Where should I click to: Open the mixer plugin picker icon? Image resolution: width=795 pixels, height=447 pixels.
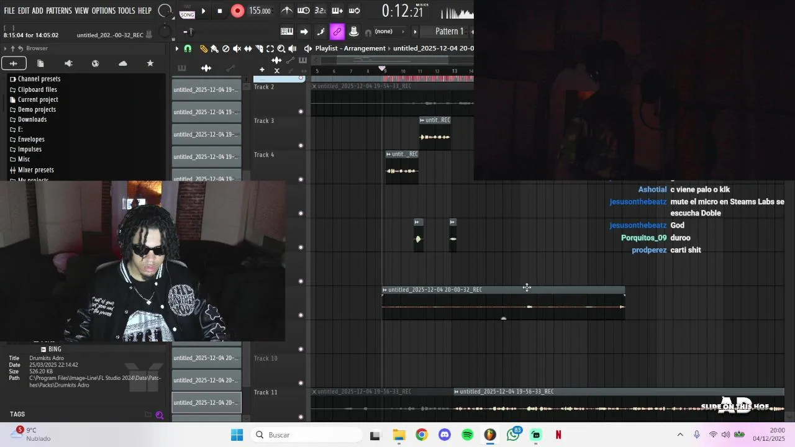[353, 31]
